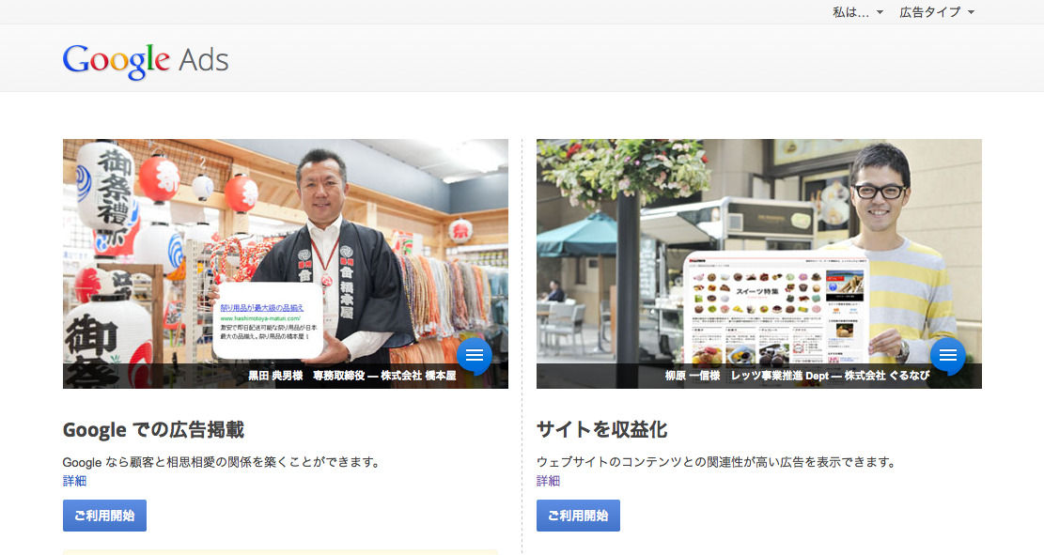1044x555 pixels.
Task: Click the Google での広告掲載 heading
Action: (153, 430)
